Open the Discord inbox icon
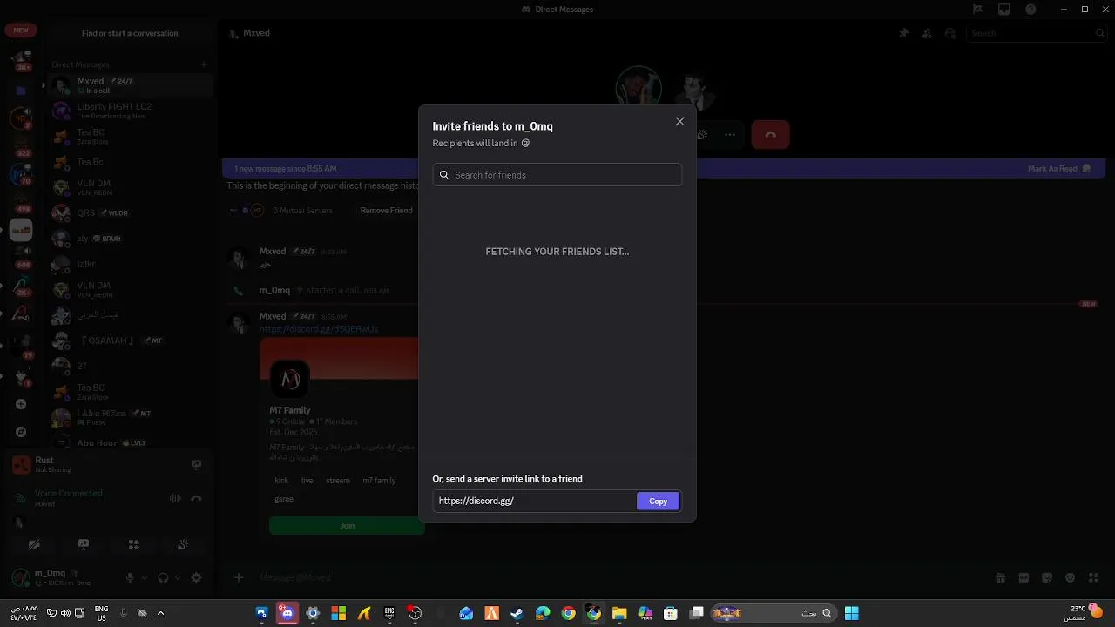 [1004, 10]
